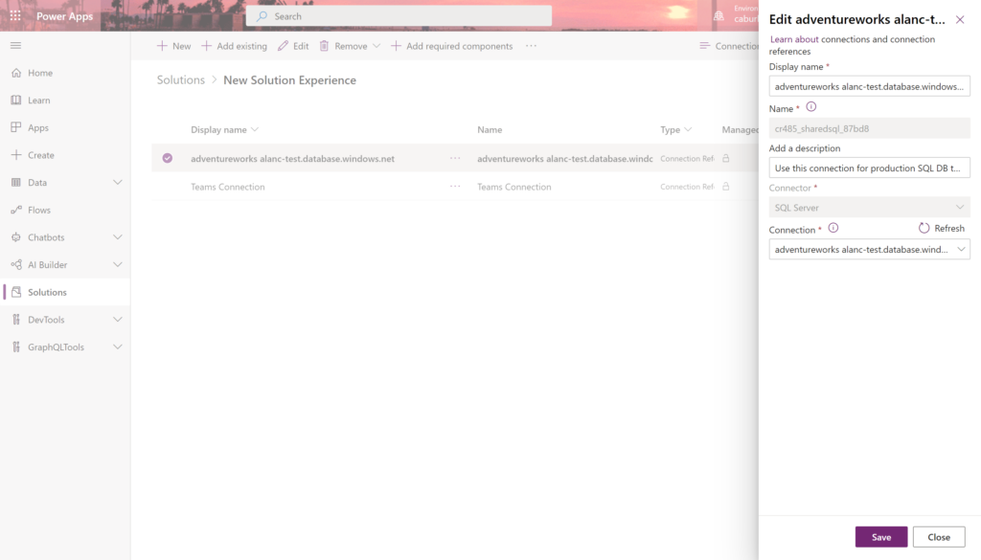Refresh the connection list
Screen dimensions: 981x560
click(x=941, y=229)
